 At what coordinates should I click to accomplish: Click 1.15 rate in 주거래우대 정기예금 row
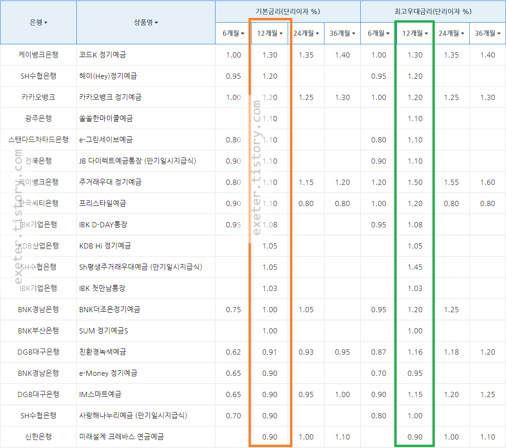[306, 183]
